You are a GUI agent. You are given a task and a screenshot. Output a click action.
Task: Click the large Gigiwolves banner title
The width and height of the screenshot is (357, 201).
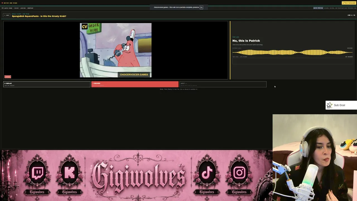coord(138,176)
